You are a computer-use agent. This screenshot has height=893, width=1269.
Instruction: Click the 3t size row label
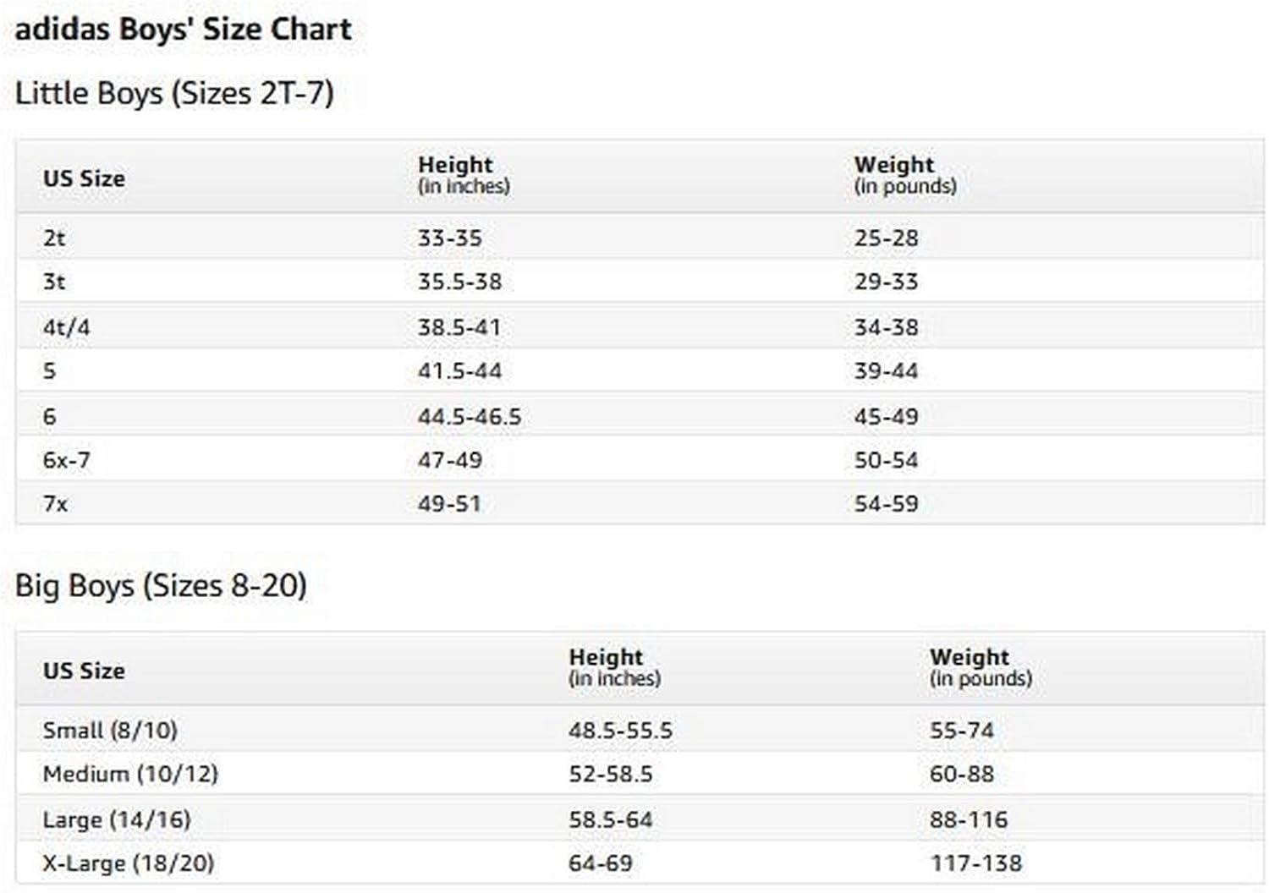click(x=54, y=282)
